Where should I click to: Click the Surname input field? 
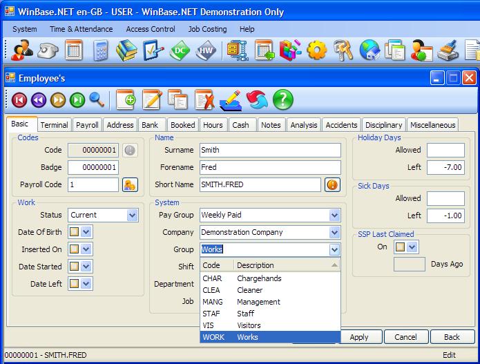[x=270, y=151]
